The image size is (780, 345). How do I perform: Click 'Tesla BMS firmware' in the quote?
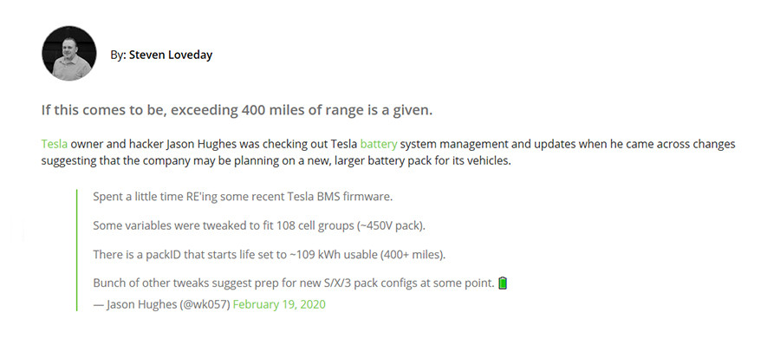340,197
